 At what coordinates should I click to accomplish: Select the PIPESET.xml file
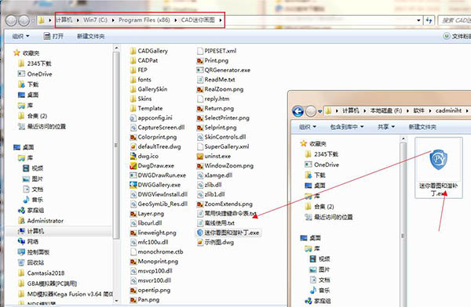[x=217, y=51]
